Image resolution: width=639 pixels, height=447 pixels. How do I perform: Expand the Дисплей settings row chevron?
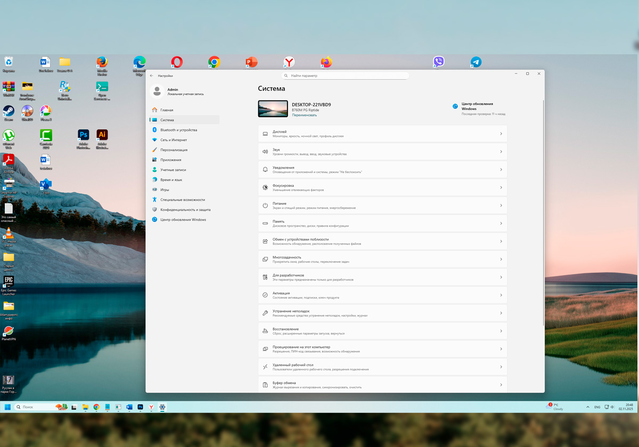pos(501,134)
